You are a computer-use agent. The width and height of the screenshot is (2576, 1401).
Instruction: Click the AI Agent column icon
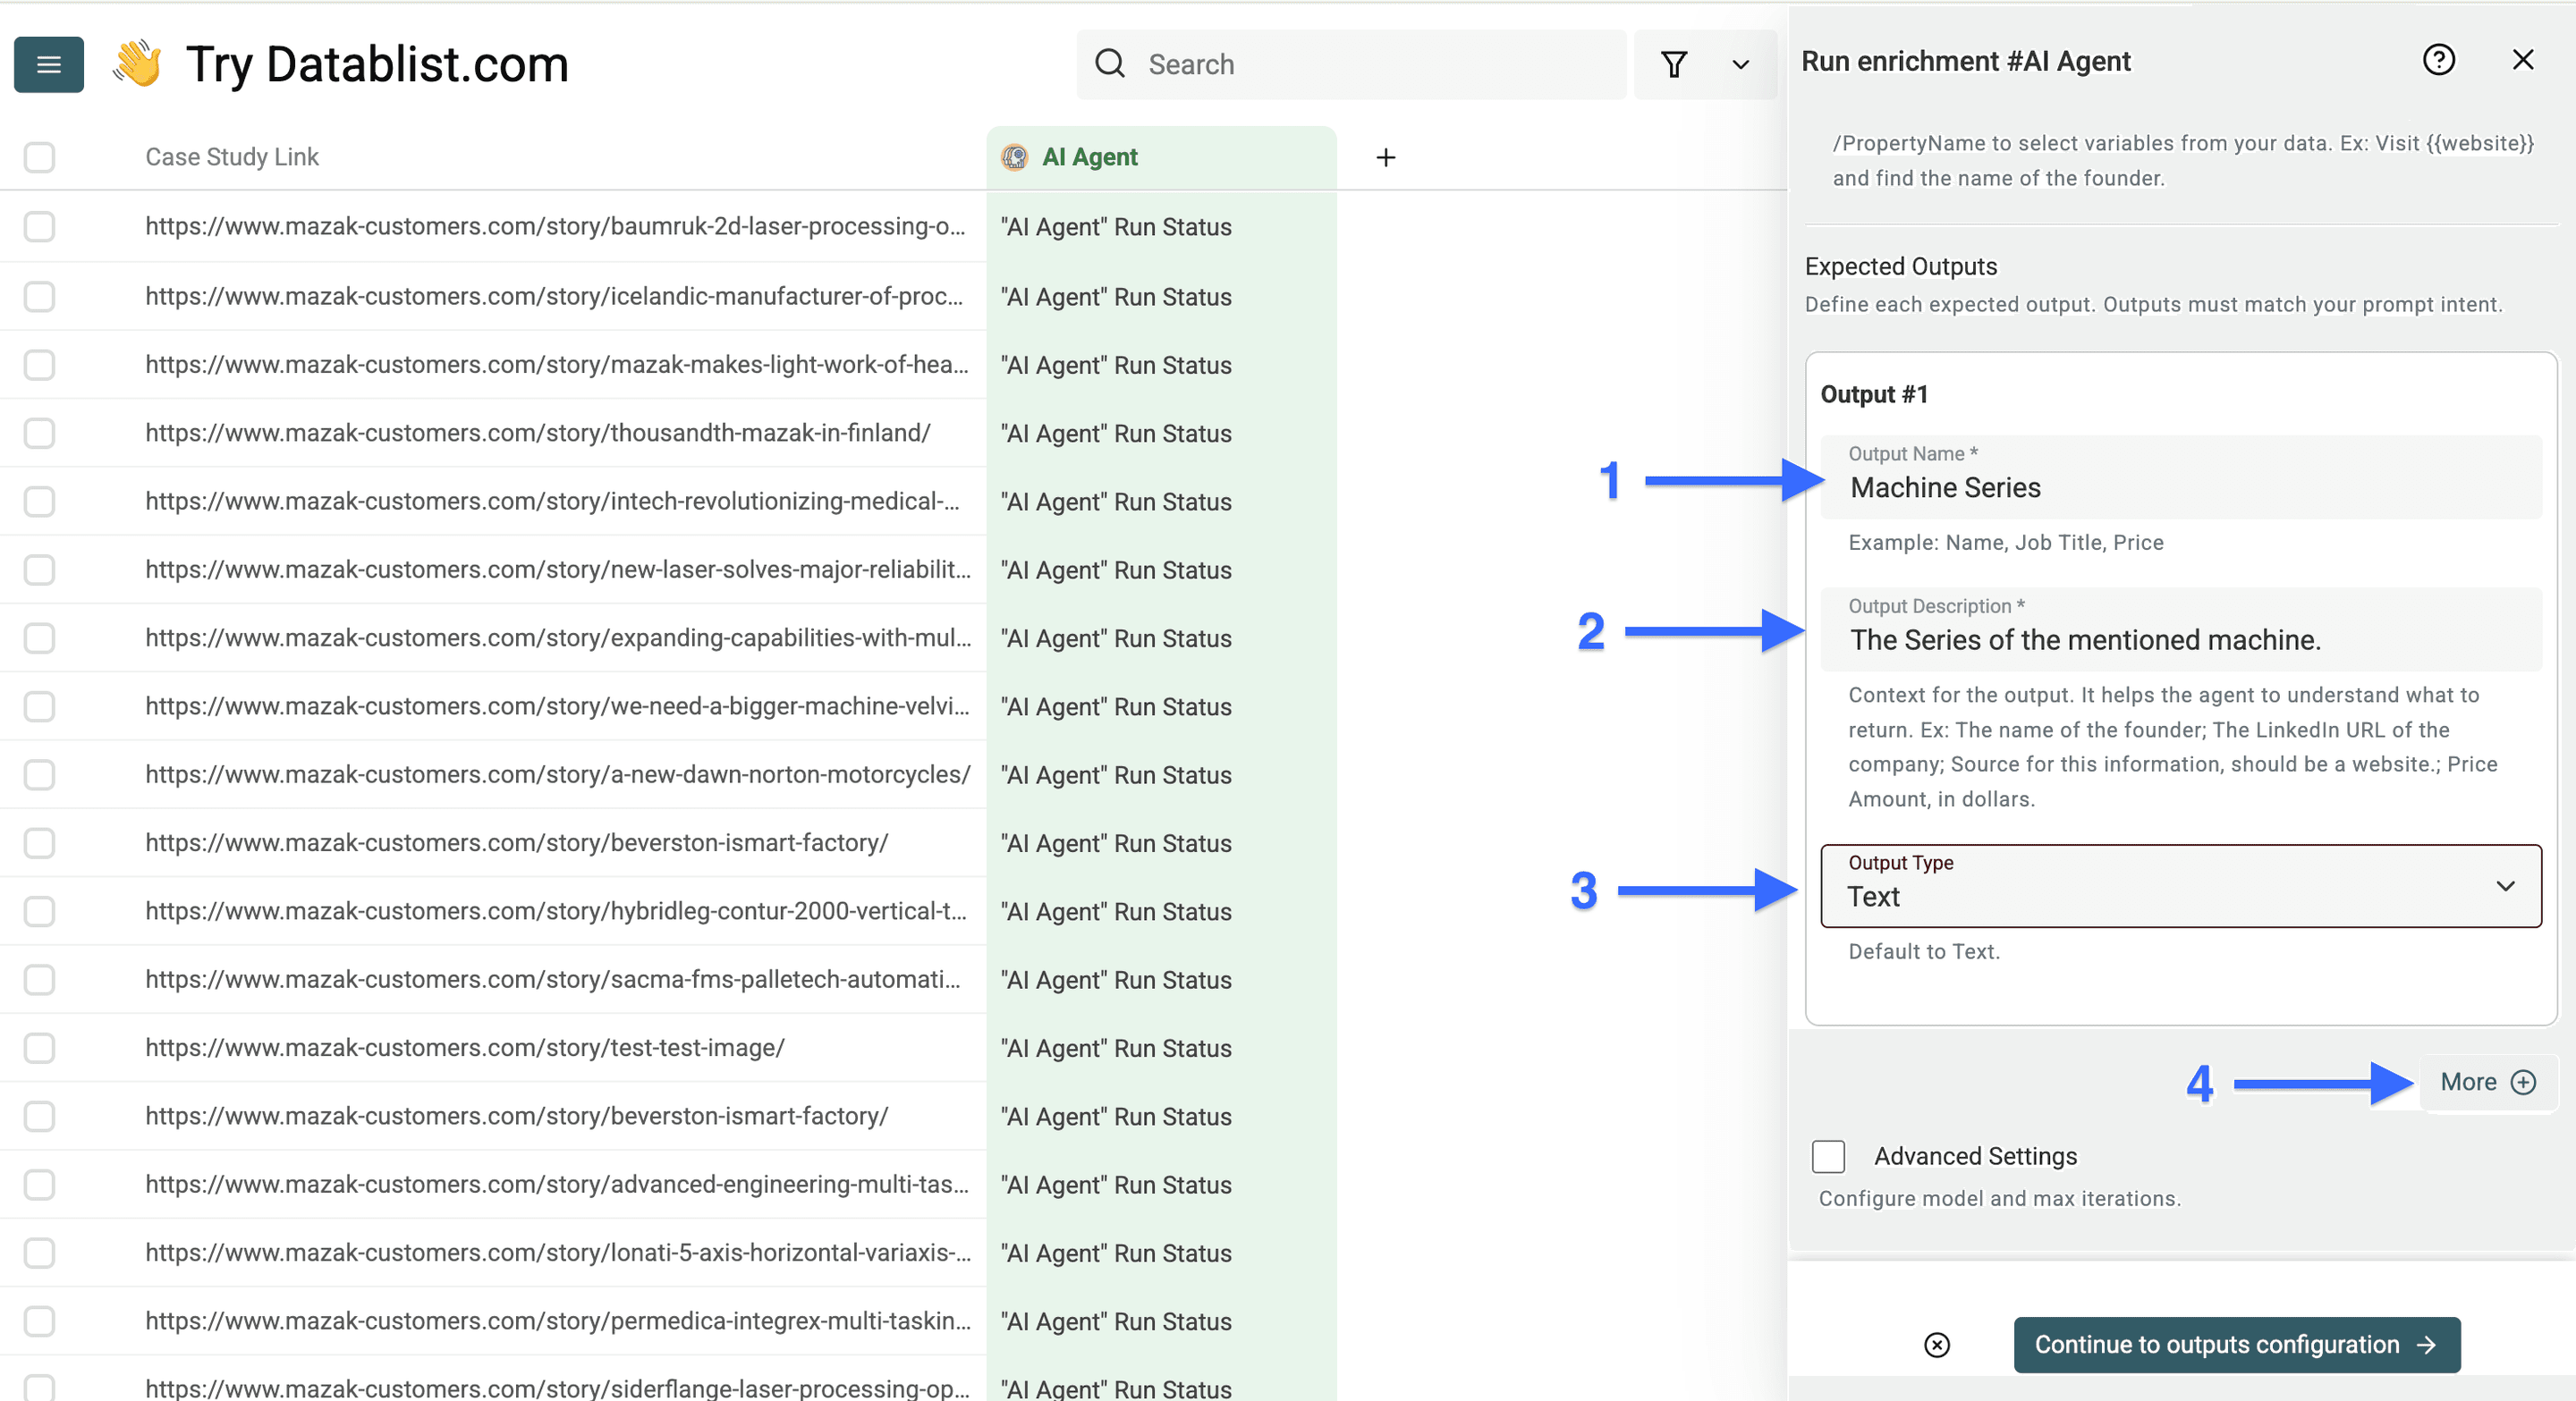coord(1014,156)
